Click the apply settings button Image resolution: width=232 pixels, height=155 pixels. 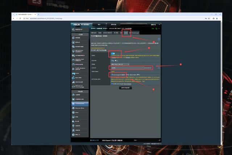coord(126,88)
